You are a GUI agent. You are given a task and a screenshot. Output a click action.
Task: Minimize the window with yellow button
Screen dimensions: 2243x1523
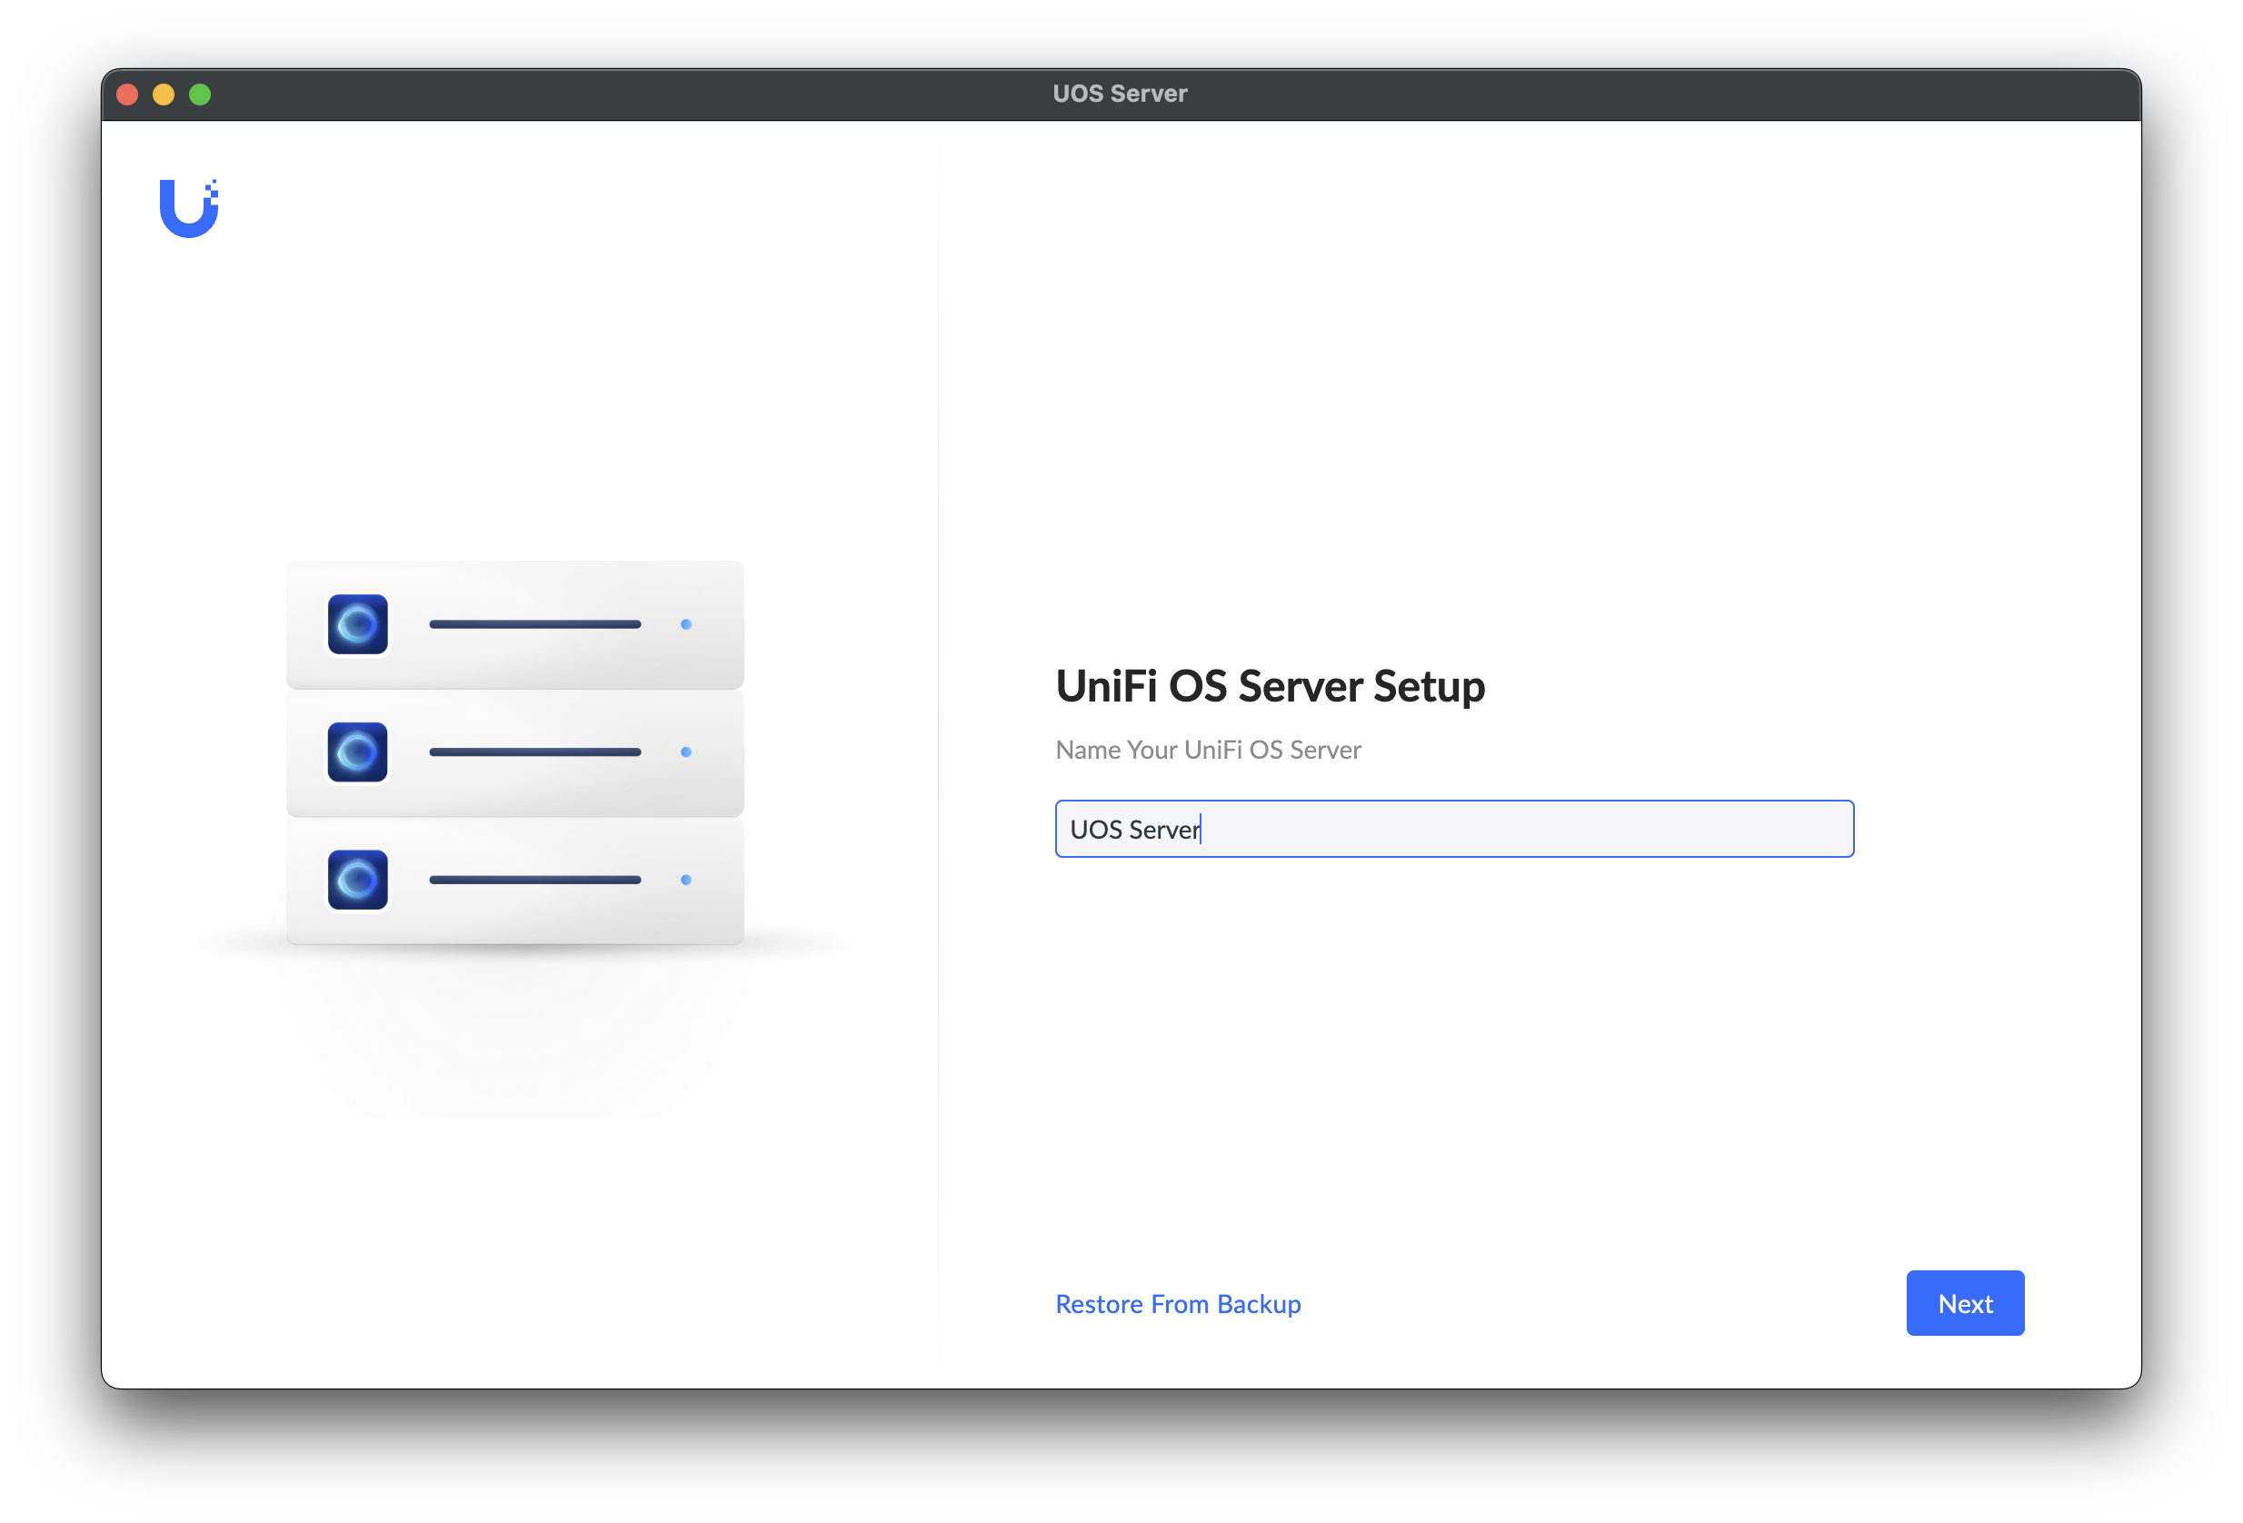(x=164, y=95)
